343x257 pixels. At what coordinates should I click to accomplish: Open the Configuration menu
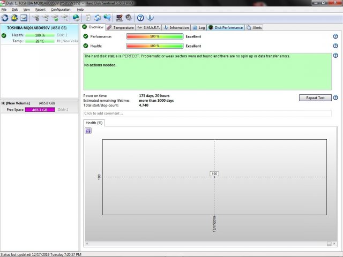coord(61,10)
